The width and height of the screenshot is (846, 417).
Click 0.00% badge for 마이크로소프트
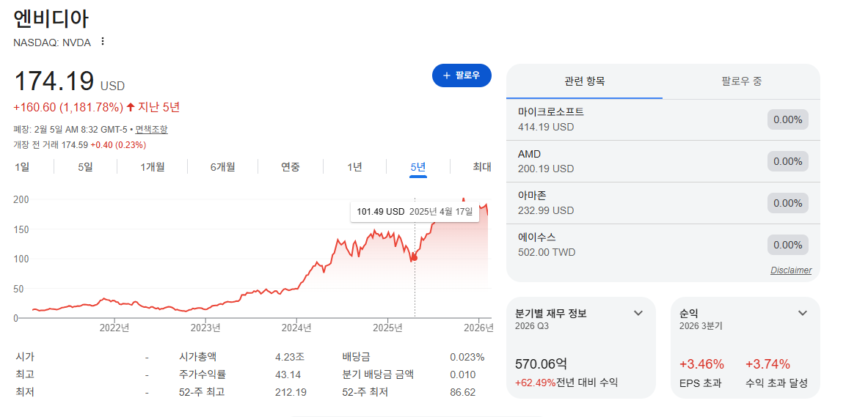pyautogui.click(x=788, y=119)
